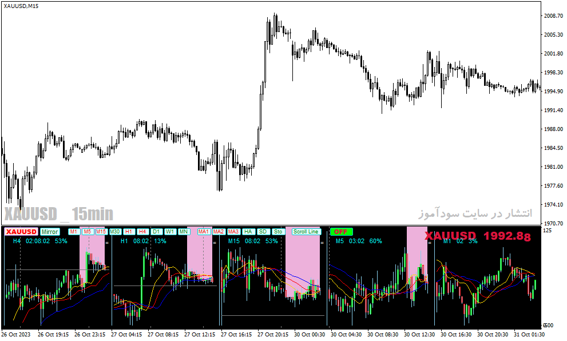
Task: Click the Scroll Line button
Action: (x=306, y=231)
